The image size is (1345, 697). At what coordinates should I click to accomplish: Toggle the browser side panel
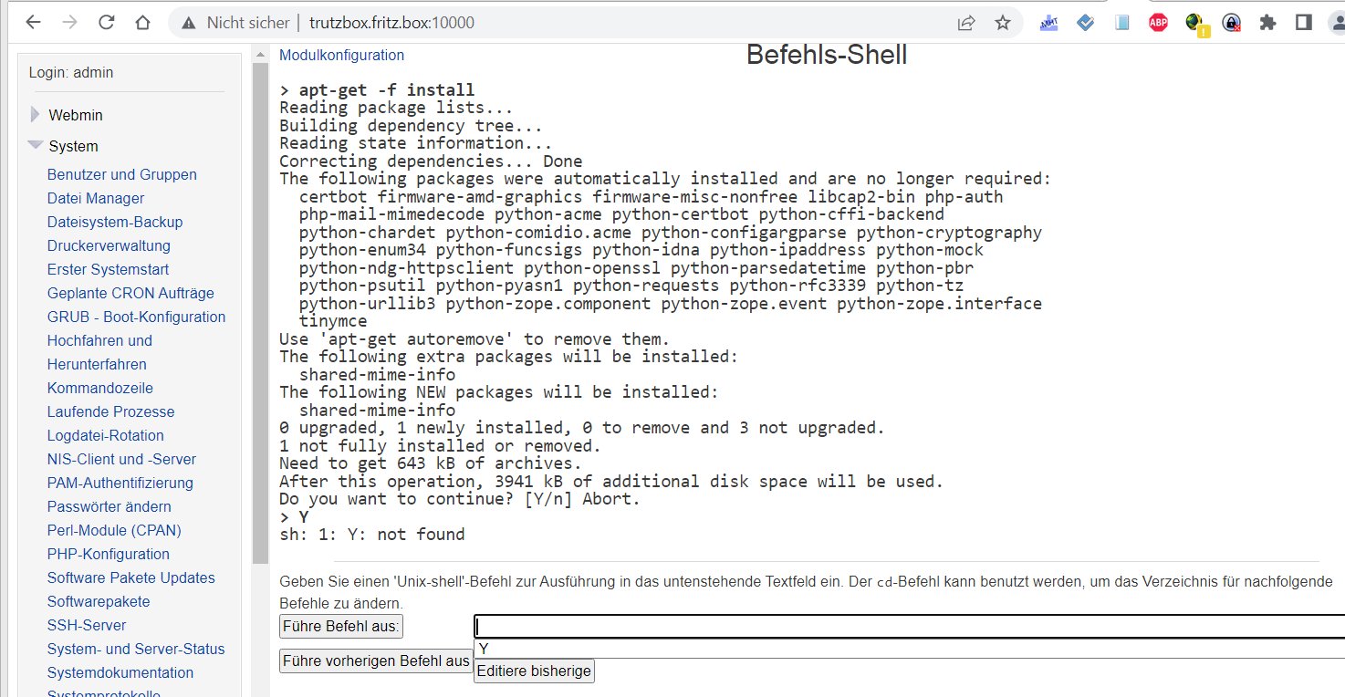[x=1304, y=23]
